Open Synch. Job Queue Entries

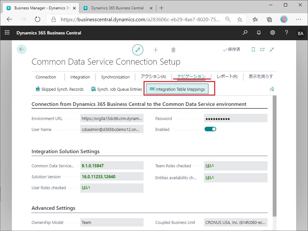click(x=117, y=89)
